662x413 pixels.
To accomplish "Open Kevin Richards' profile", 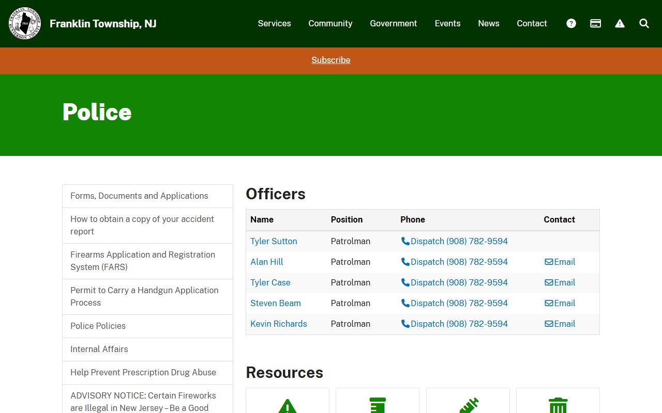I will pyautogui.click(x=279, y=324).
